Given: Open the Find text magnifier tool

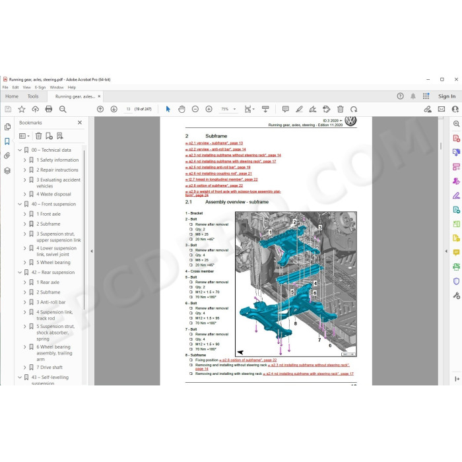Looking at the screenshot, I should (x=63, y=110).
